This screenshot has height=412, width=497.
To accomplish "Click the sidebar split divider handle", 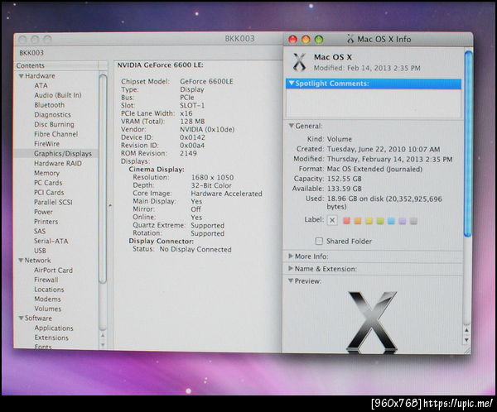I will coord(110,205).
